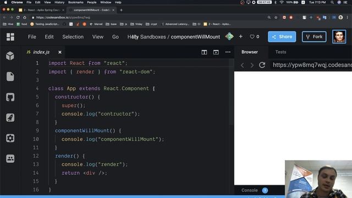352x198 pixels.
Task: Open the Project info cube icon in sidebar
Action: (x=10, y=56)
